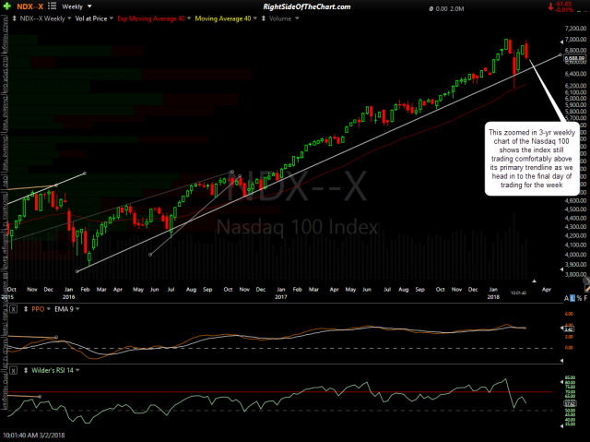Click the RSI divergence line handle
Viewport: 590px width, 442px height.
pyautogui.click(x=40, y=397)
